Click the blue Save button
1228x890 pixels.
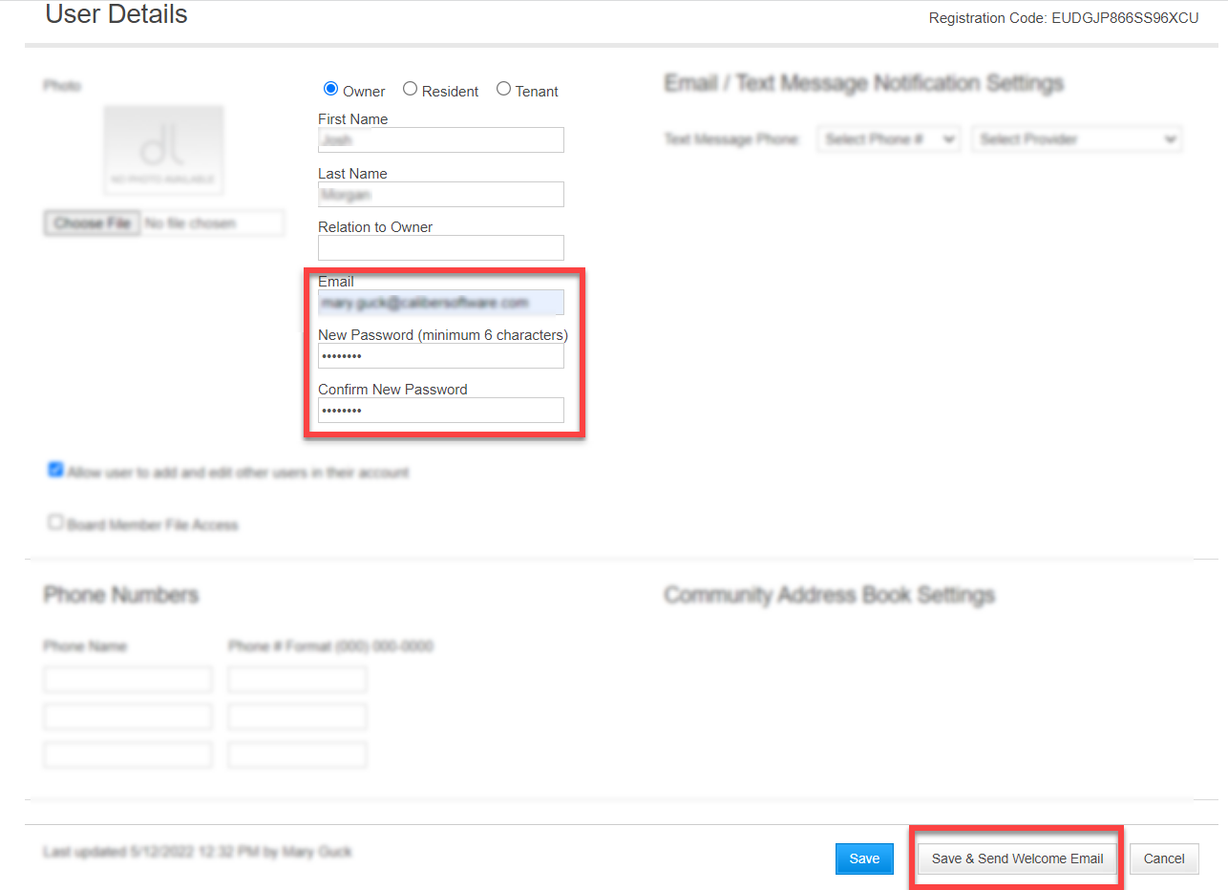tap(863, 858)
